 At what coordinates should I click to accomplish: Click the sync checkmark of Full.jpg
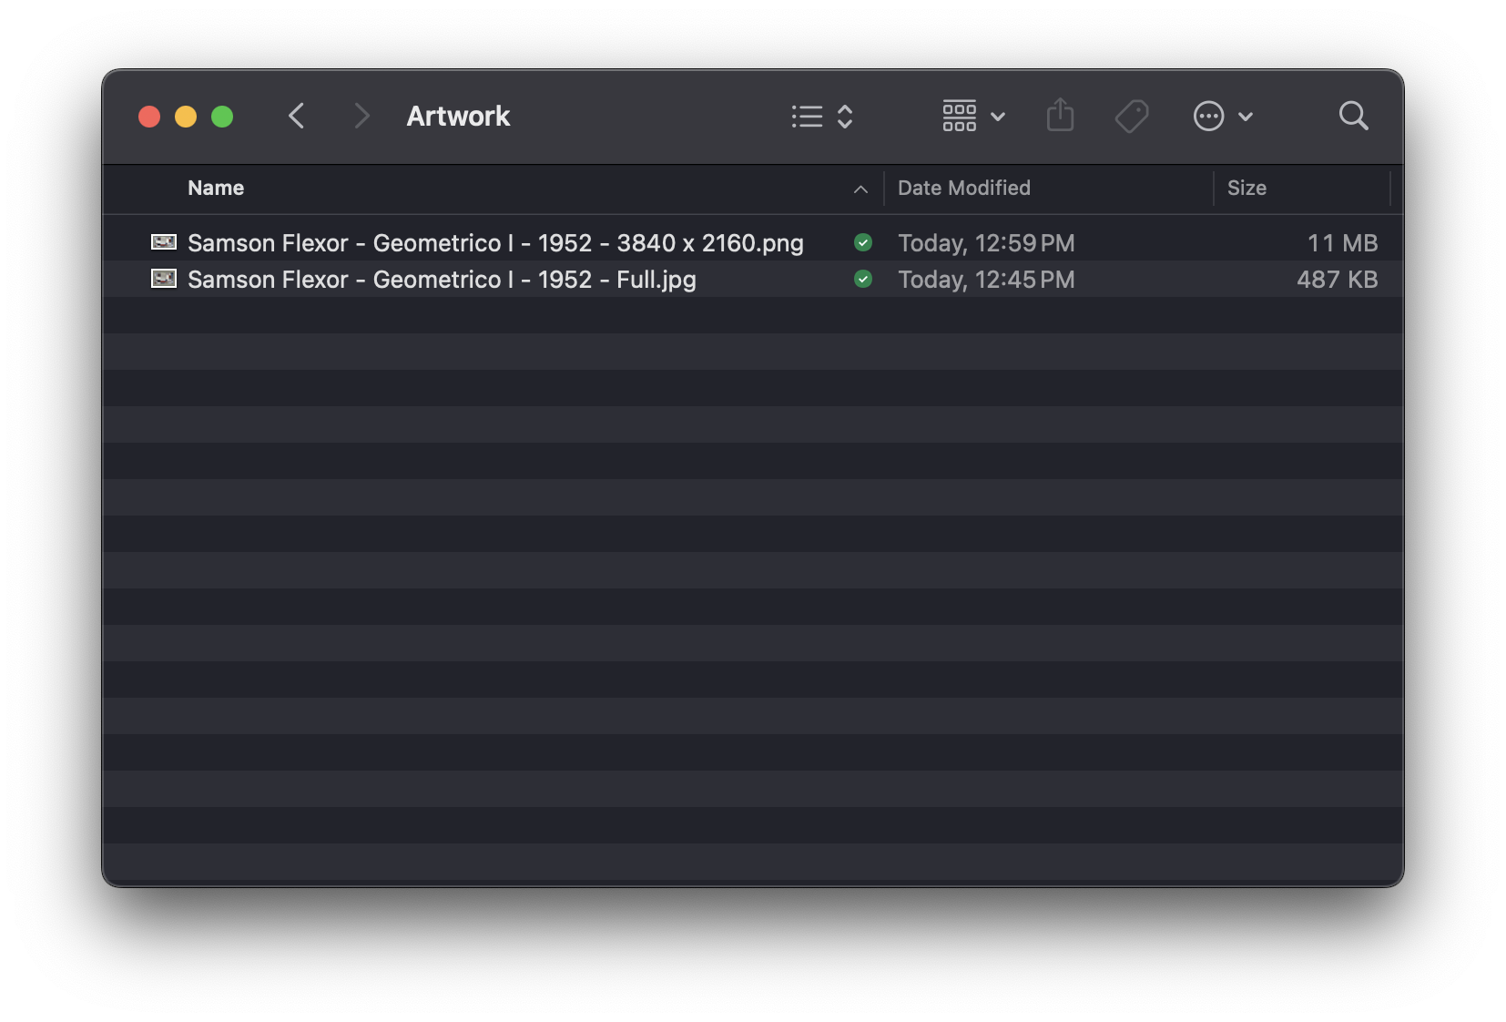click(863, 279)
